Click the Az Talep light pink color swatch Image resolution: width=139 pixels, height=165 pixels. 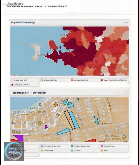point(42,80)
